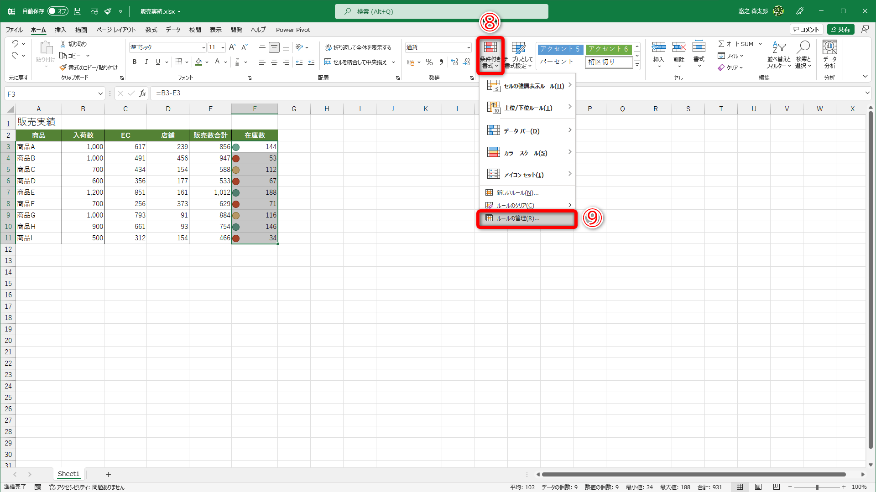Open the font name dropdown (游ゴシック)

point(203,47)
